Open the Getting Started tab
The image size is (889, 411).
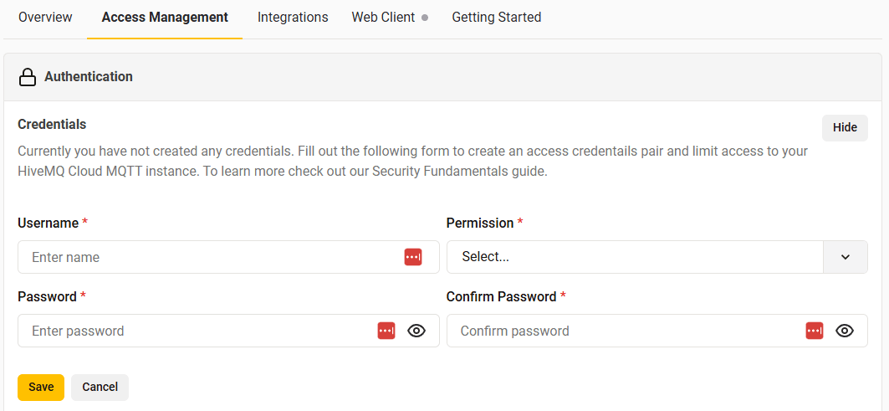tap(497, 17)
